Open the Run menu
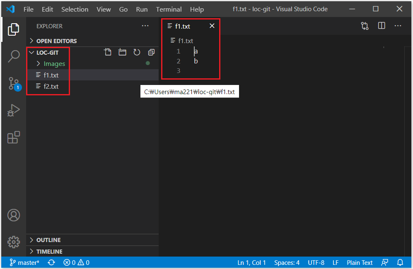This screenshot has height=269, width=413. pos(142,9)
